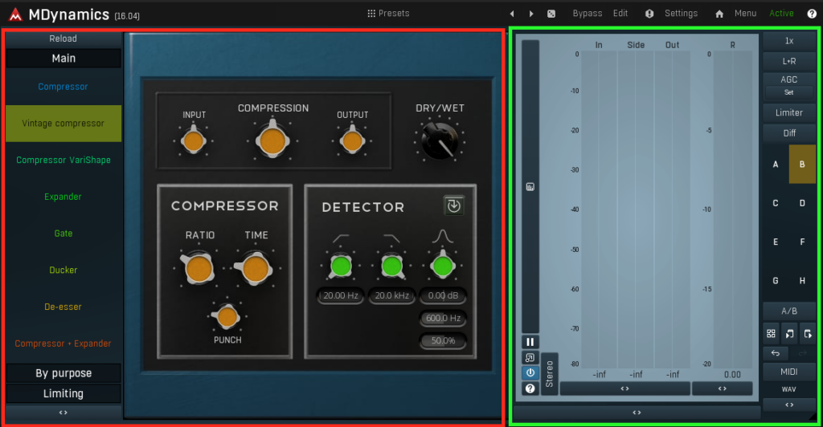
Task: Click the detector side-chain listen icon
Action: tap(453, 206)
